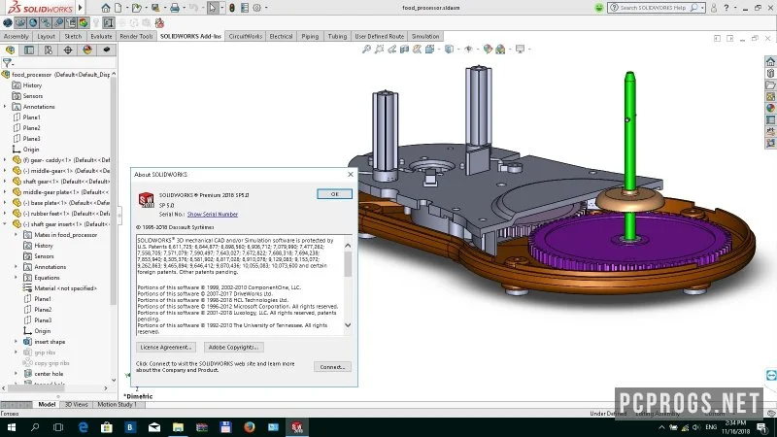Expand the Annotations folder under food_processor
The height and width of the screenshot is (437, 777).
(5, 107)
